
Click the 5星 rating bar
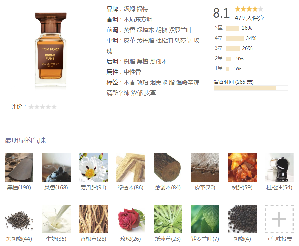point(233,28)
